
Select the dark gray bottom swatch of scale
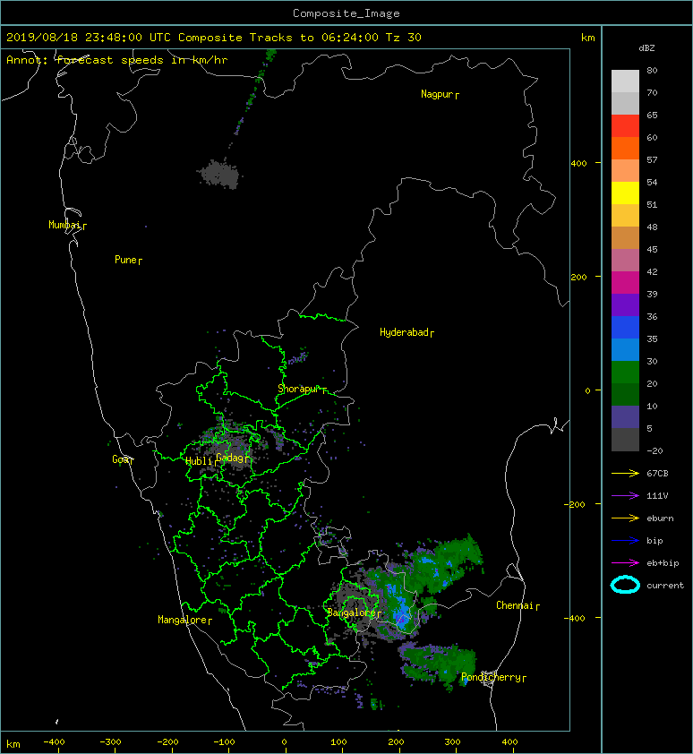pyautogui.click(x=625, y=440)
